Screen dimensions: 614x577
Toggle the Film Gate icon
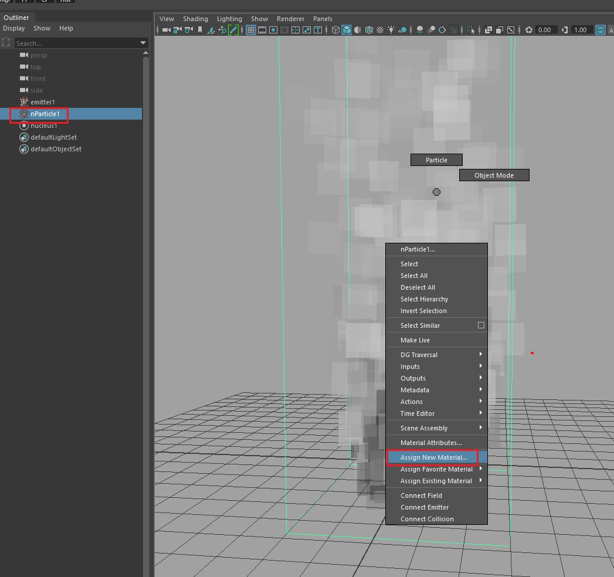(262, 30)
